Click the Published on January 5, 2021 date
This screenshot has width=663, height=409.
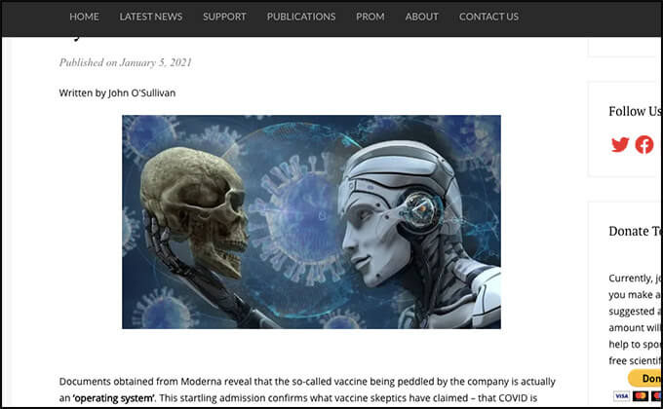[x=126, y=62]
